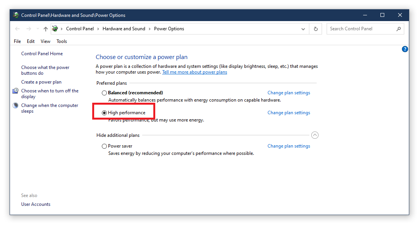Screen dimensions: 420x225
Task: Open the View menu
Action: pos(46,41)
